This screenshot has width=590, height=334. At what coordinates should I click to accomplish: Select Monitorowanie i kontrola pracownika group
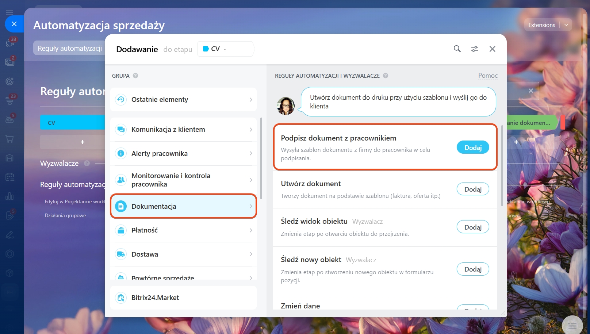(184, 180)
